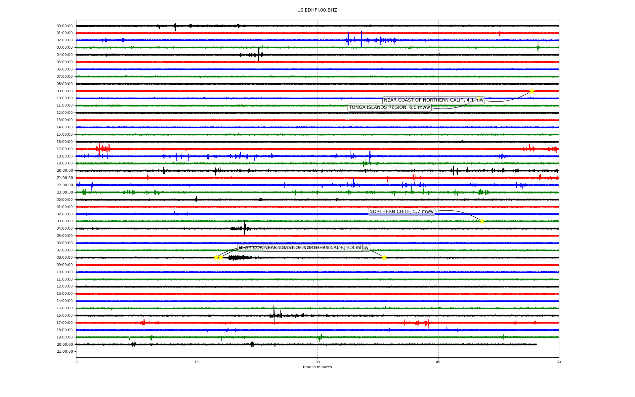Click the 'time in minutes' axis label
The height and width of the screenshot is (397, 635).
click(317, 367)
